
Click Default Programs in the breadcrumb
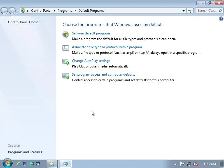click(x=91, y=11)
